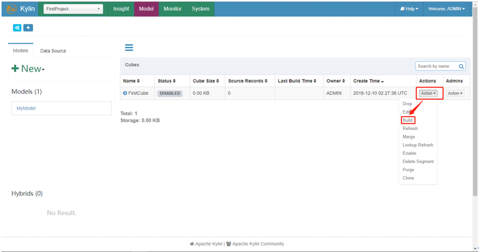Click the Kylin brand text
Image resolution: width=479 pixels, height=252 pixels.
coord(27,9)
